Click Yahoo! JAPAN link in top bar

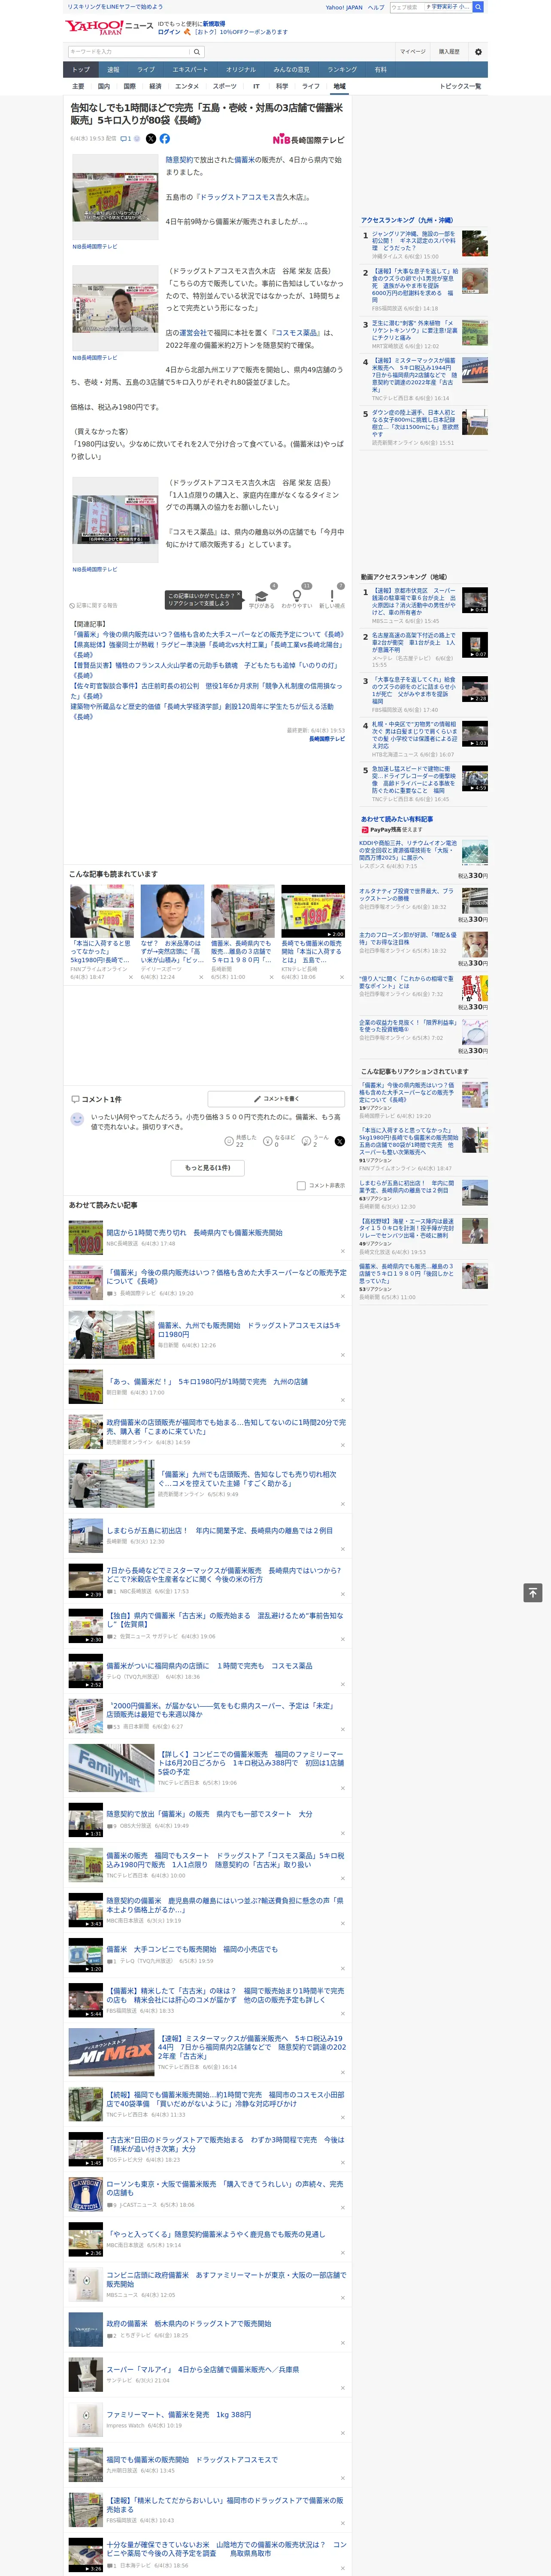coord(344,7)
